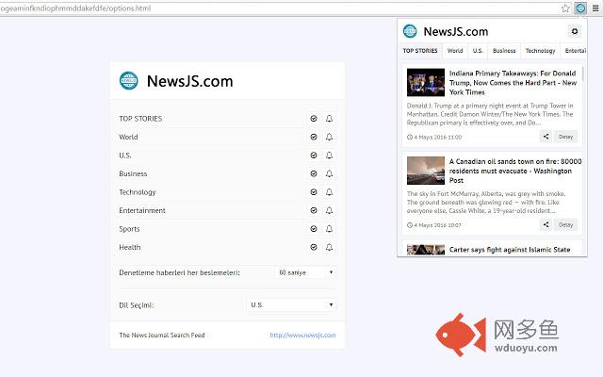Click Detay button on Canadian oil sands story

pos(565,224)
